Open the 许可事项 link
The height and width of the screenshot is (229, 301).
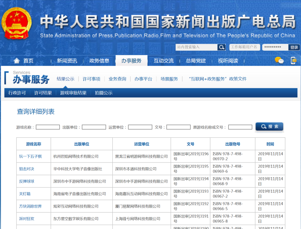[x=92, y=79]
